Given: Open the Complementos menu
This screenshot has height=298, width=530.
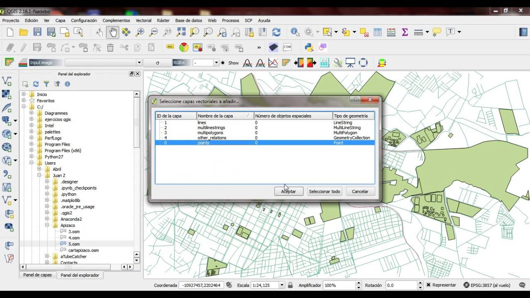Looking at the screenshot, I should coord(116,20).
